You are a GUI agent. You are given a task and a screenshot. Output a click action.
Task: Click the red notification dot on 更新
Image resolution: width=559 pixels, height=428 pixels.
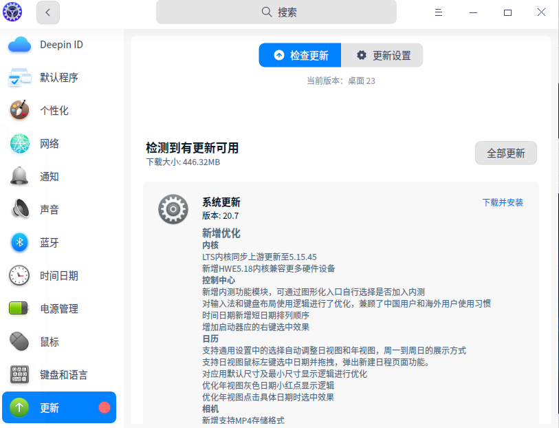(105, 407)
